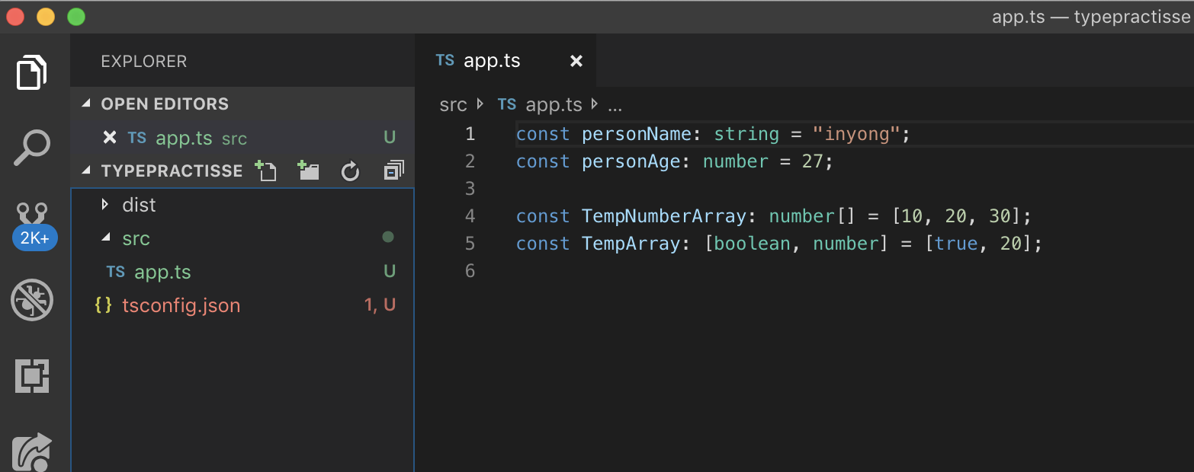Open the Debug view in activity bar
This screenshot has width=1194, height=472.
[33, 300]
